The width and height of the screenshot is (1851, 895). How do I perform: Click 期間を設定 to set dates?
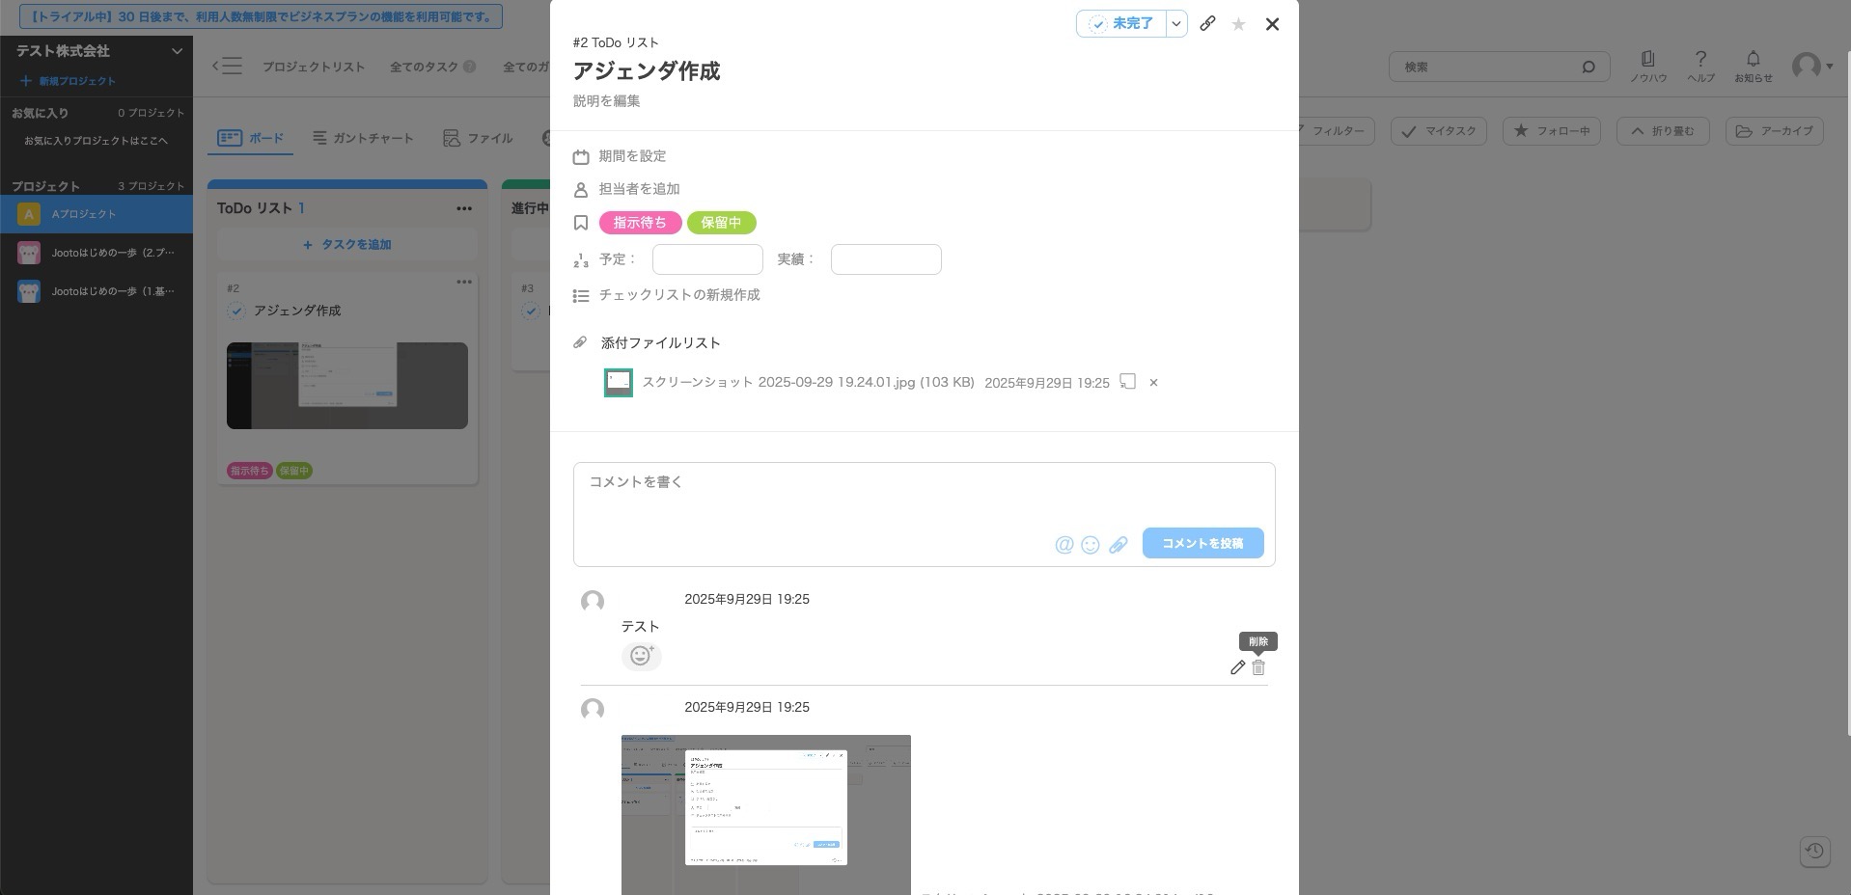tap(632, 156)
